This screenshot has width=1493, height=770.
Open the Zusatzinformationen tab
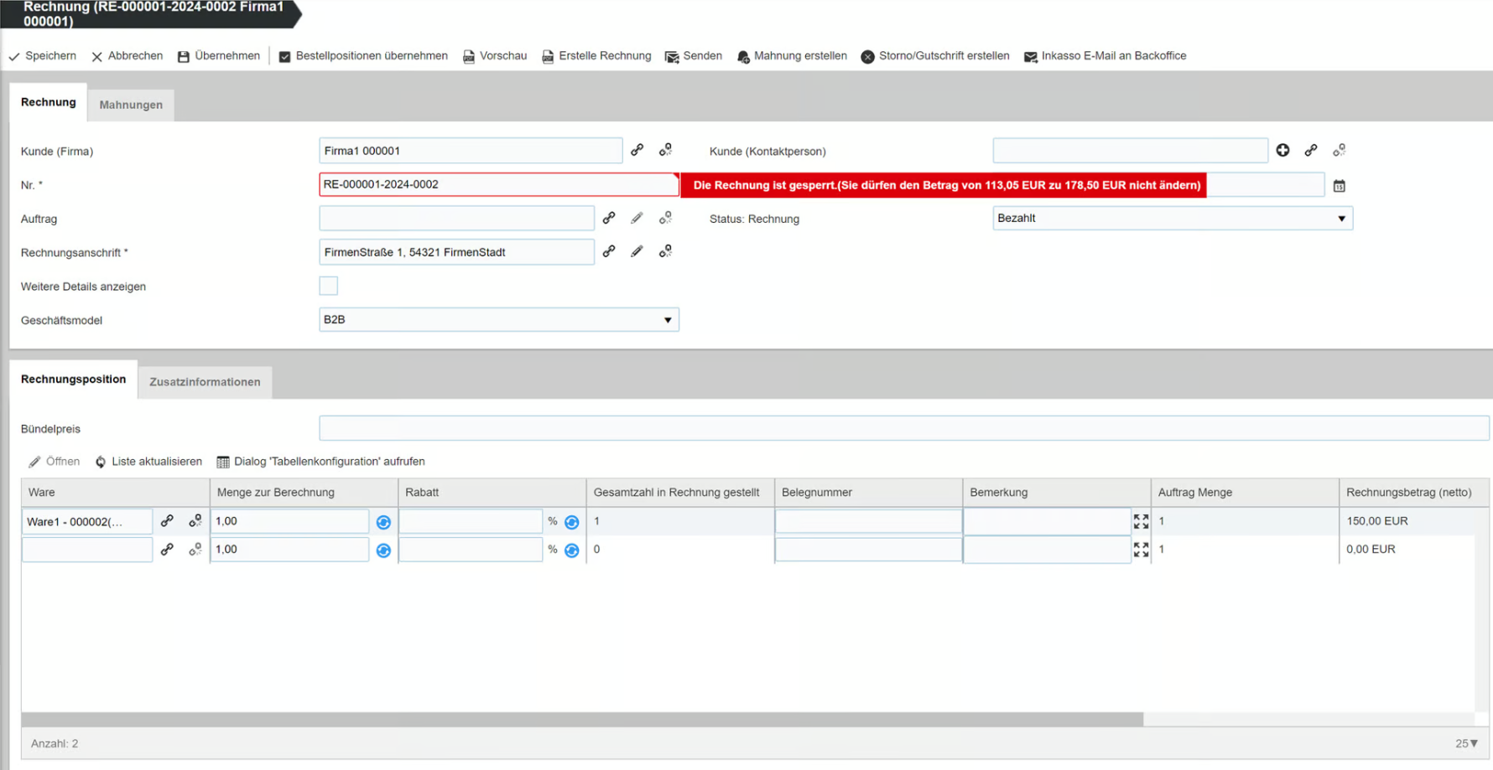[x=205, y=382]
